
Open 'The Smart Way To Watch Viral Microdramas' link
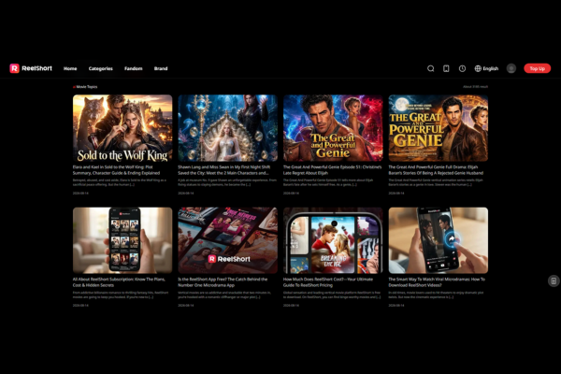pyautogui.click(x=437, y=282)
